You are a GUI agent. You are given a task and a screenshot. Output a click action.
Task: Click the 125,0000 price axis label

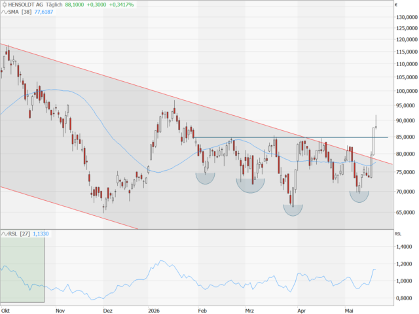pos(407,28)
